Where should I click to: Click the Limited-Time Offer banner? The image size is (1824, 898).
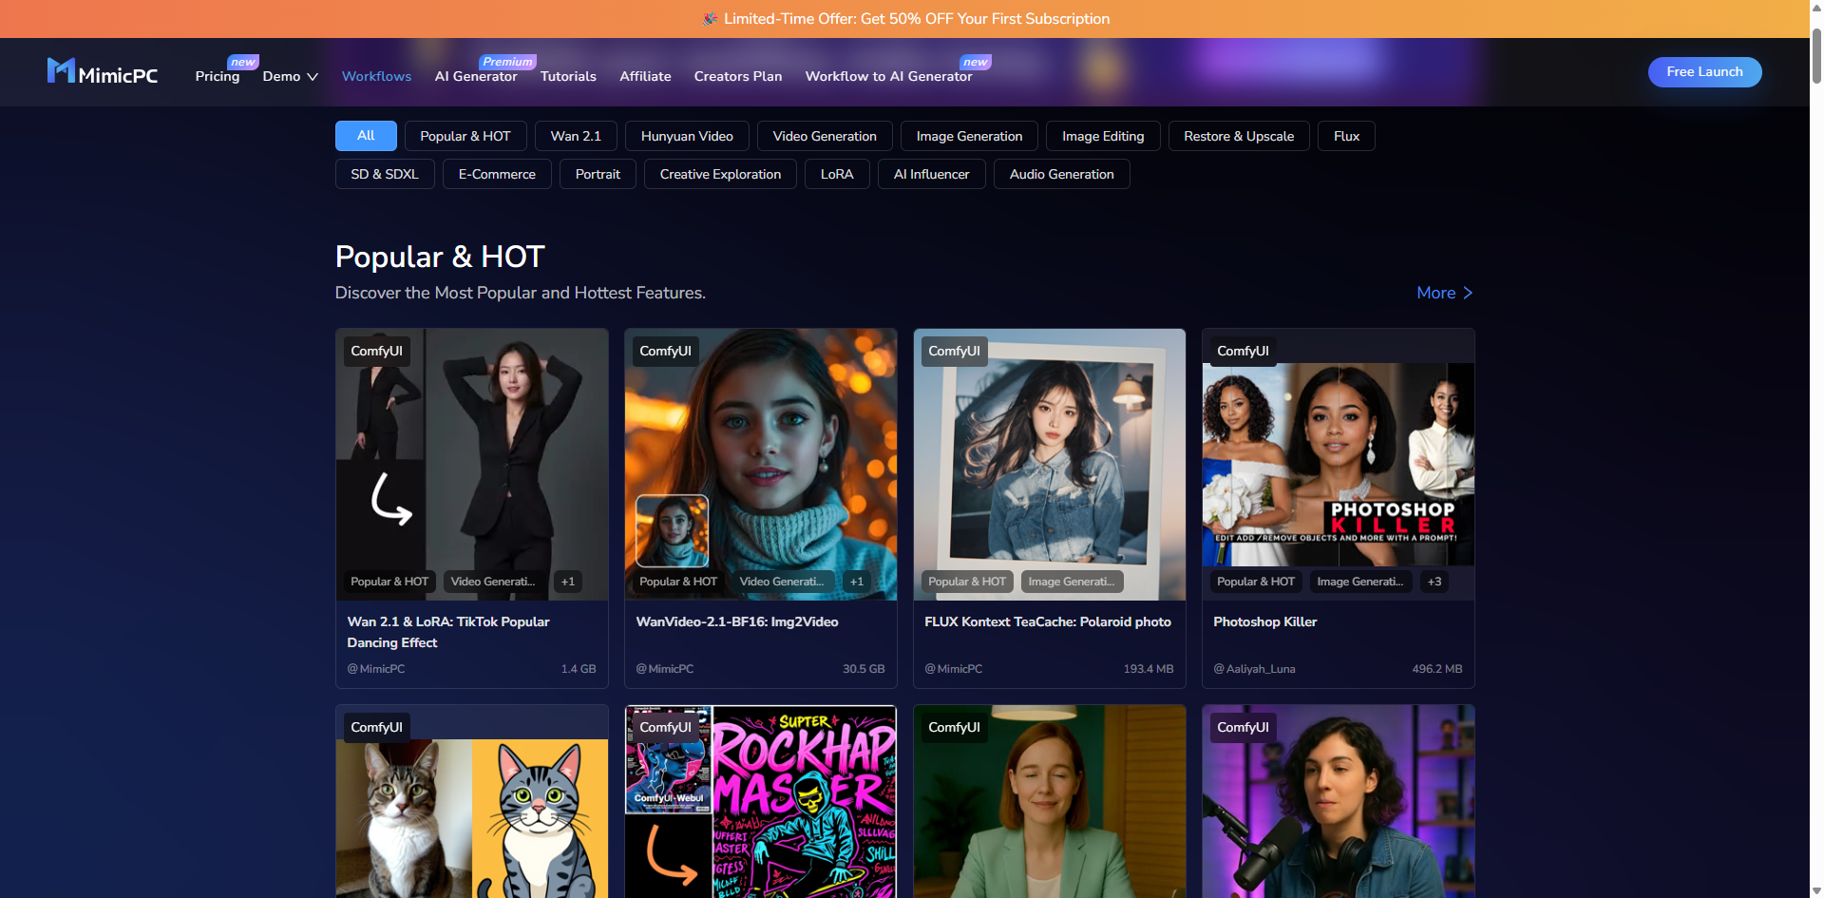tap(905, 19)
